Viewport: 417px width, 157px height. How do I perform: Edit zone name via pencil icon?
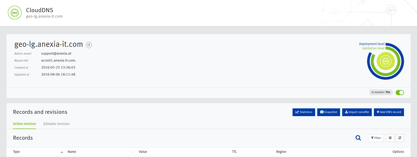89,45
